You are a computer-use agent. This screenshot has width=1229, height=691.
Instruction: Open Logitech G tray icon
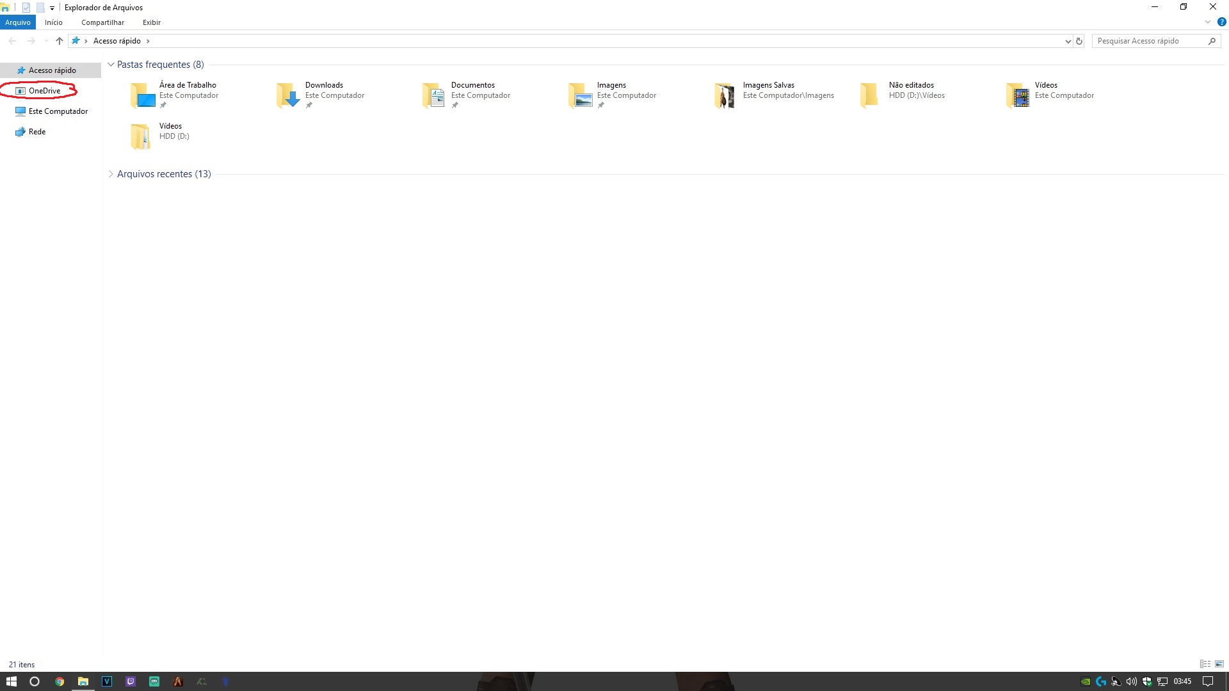(1101, 681)
